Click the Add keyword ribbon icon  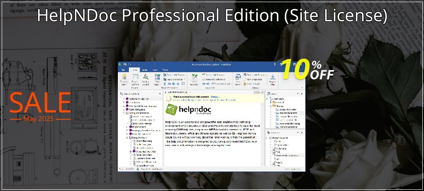pos(195,80)
